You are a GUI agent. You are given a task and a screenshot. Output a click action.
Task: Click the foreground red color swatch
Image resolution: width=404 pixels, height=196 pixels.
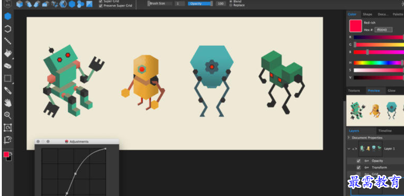pos(6,154)
